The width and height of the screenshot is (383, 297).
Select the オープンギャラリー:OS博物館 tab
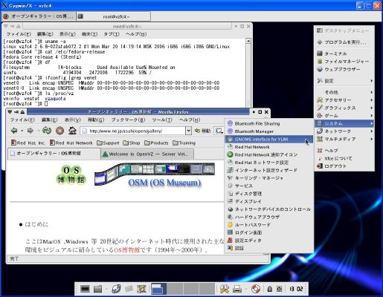tap(54, 154)
